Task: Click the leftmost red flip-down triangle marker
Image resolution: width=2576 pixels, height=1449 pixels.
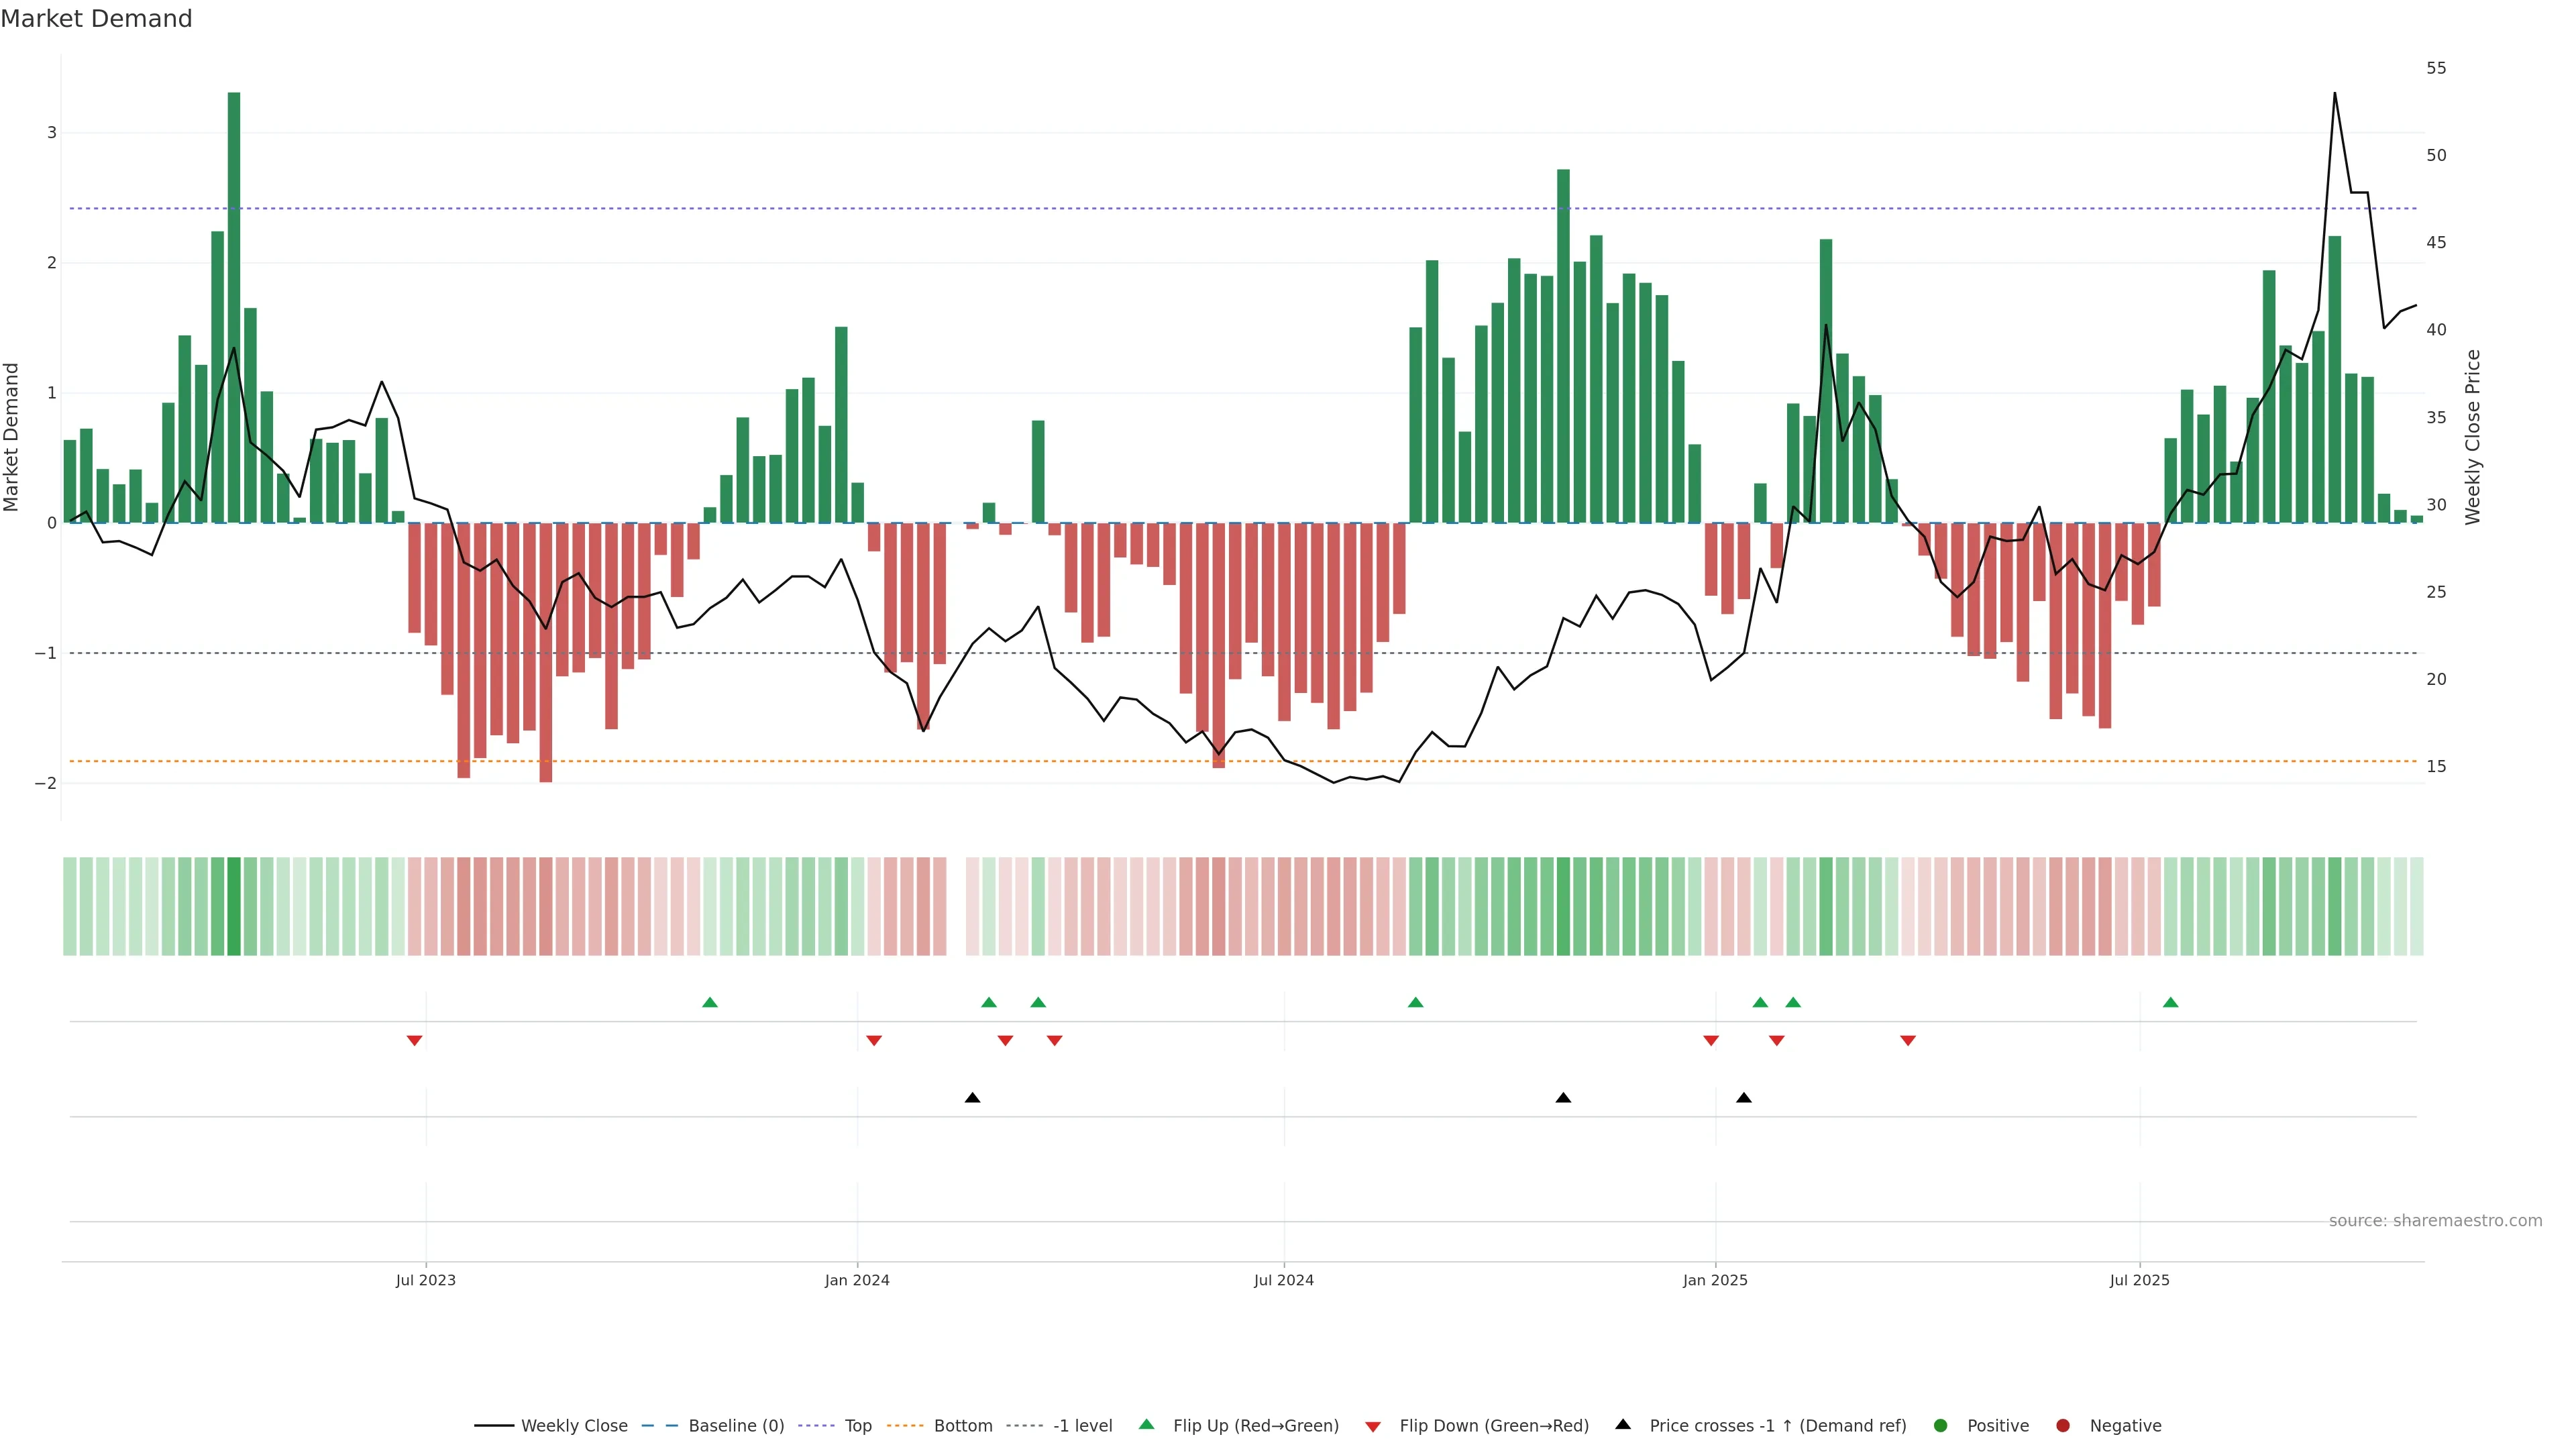Action: [x=414, y=1041]
